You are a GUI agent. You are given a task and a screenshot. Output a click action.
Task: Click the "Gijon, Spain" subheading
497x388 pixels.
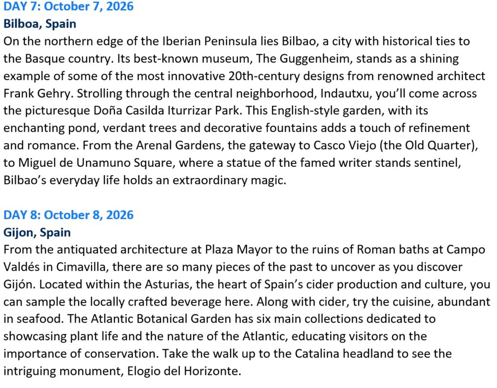point(37,232)
